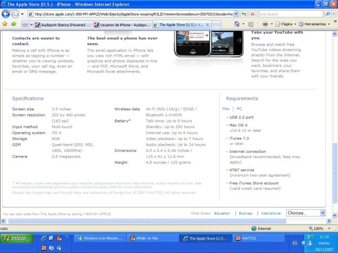Click the ES language indicator
This screenshot has height=253, width=338.
tap(295, 243)
